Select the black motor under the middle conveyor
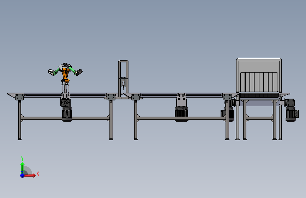306x198 pixels. click(181, 115)
